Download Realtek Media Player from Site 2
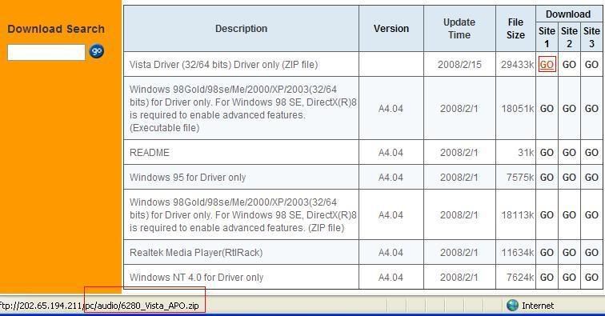 (569, 252)
